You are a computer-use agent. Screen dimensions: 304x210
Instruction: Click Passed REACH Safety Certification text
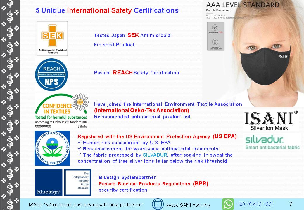tap(137, 73)
